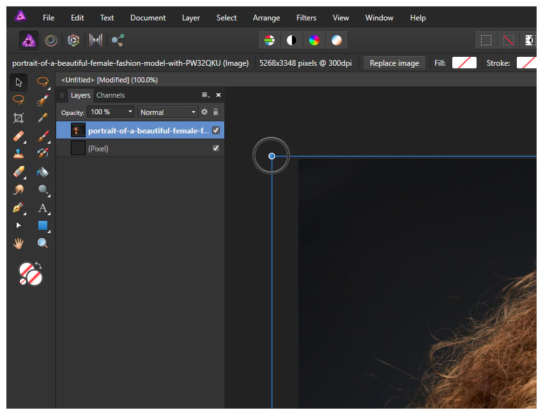Open the Filters menu
The image size is (543, 415).
tap(306, 18)
